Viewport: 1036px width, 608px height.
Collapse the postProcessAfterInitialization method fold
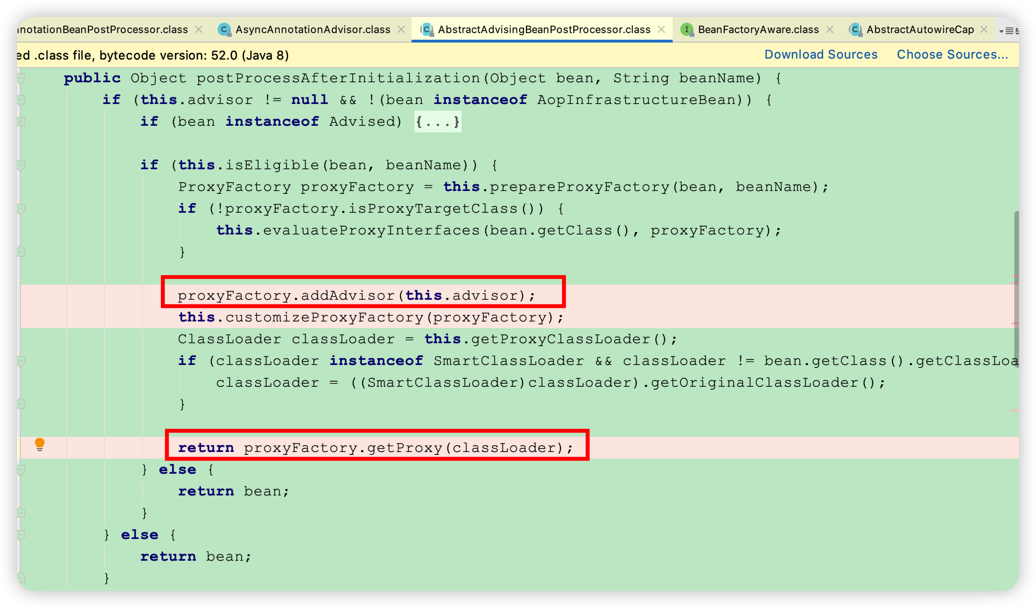coord(21,78)
